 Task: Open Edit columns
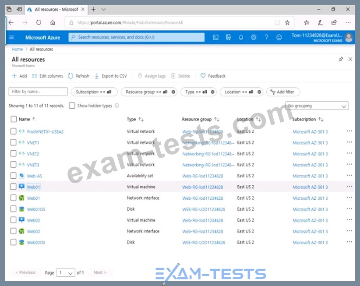pos(47,76)
